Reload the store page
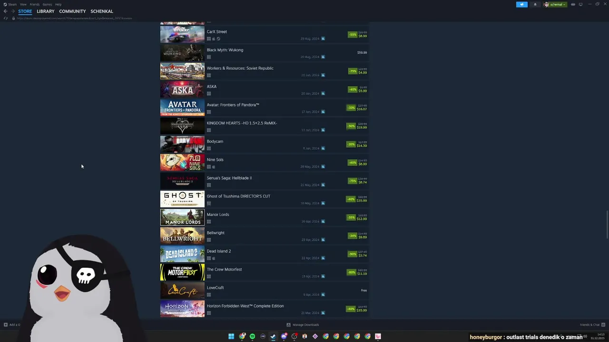Viewport: 609px width, 342px height. pos(6,18)
